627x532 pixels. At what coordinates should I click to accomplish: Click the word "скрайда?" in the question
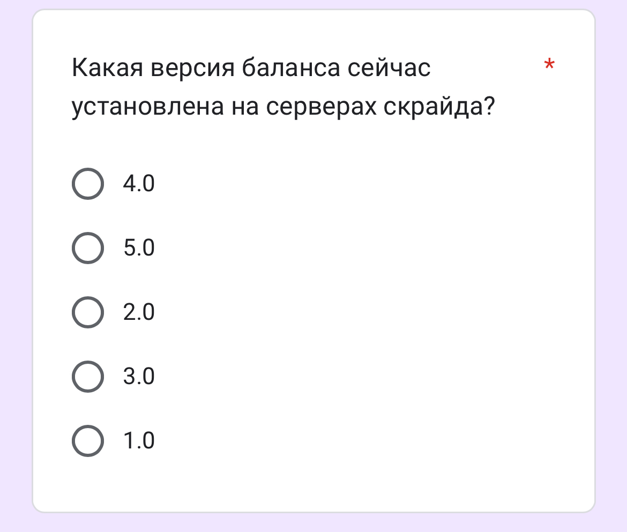(x=439, y=108)
